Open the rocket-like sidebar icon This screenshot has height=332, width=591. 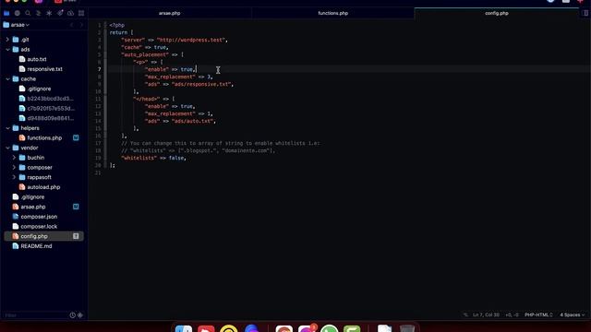click(60, 13)
